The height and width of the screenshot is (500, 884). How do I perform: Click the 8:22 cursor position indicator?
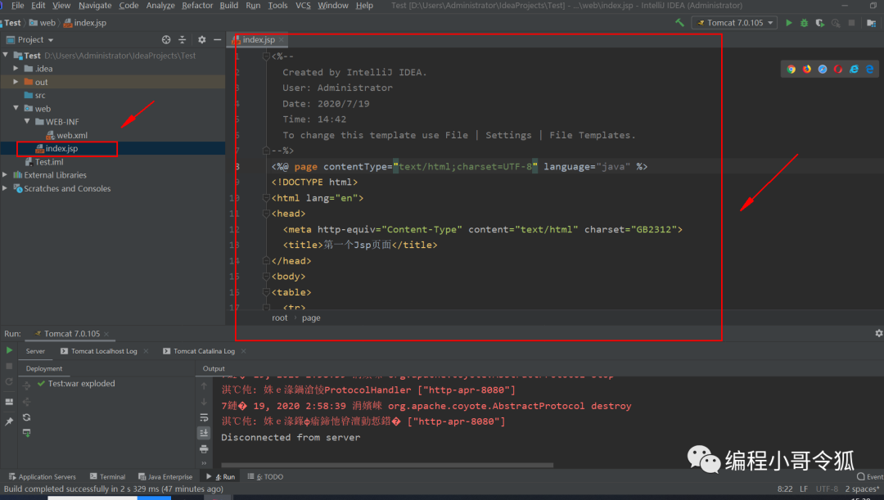pos(785,489)
